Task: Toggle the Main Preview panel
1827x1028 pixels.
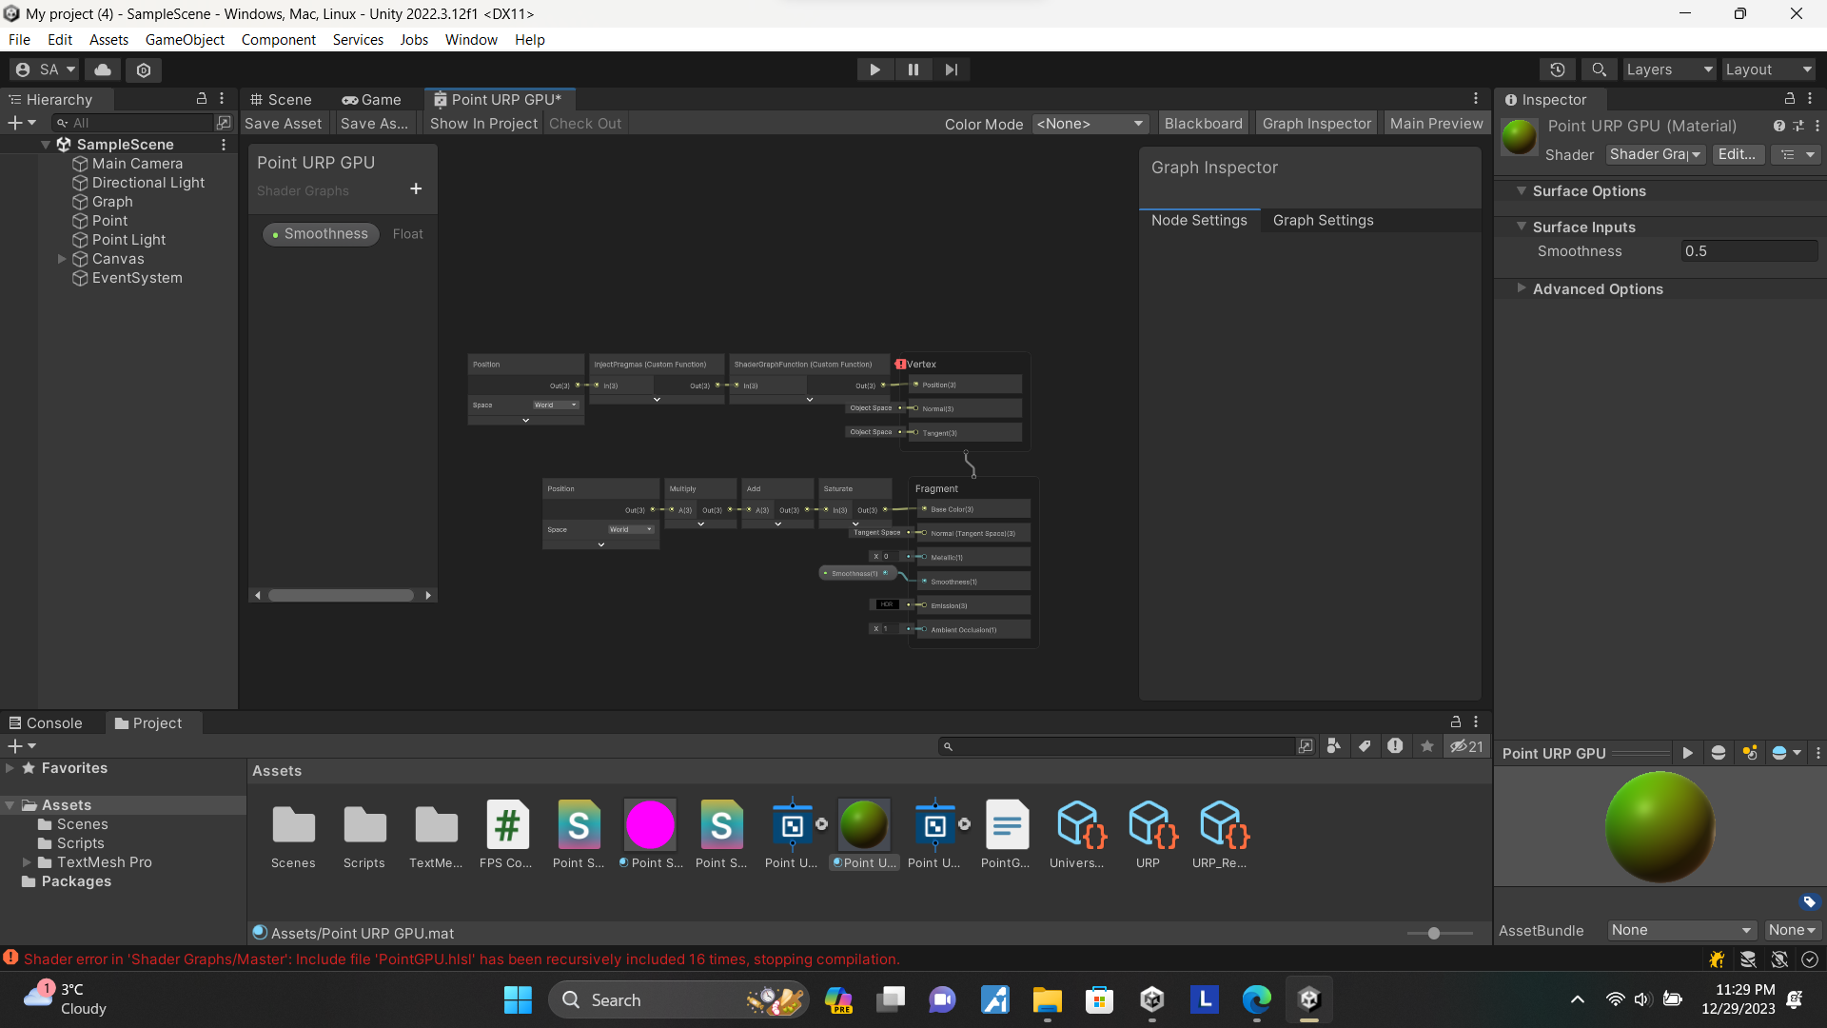Action: click(x=1436, y=124)
